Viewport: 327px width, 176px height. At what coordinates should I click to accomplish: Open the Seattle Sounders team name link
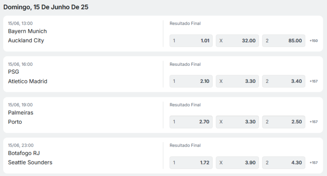point(30,162)
